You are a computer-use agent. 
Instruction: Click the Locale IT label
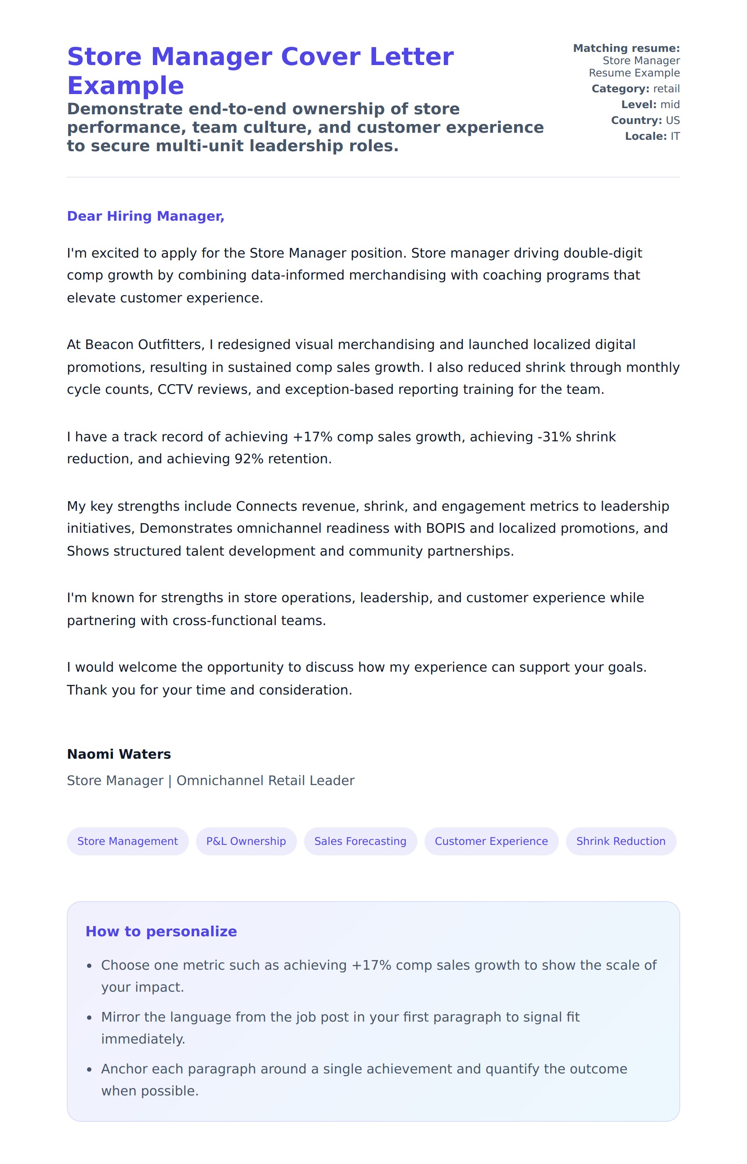pos(652,136)
